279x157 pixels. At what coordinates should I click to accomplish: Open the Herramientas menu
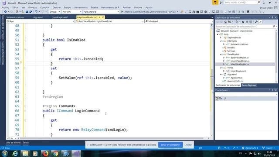tap(81, 7)
